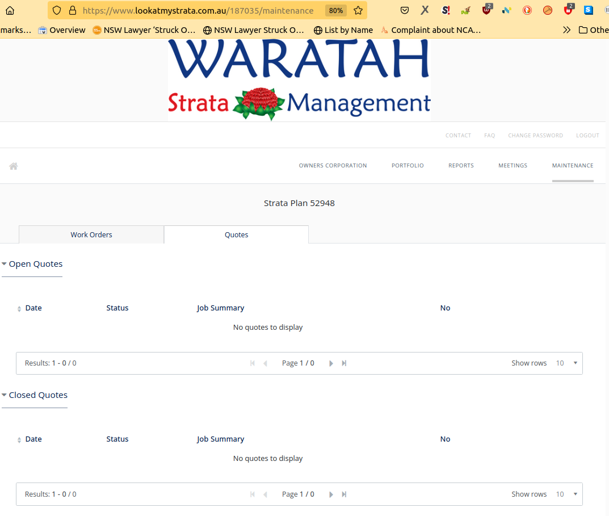Viewport: 609px width, 516px height.
Task: Click the Contact link
Action: 458,136
